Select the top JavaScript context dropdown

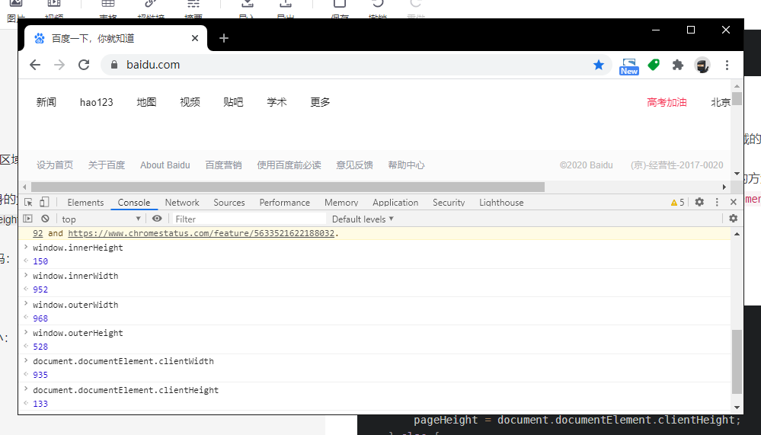click(101, 219)
